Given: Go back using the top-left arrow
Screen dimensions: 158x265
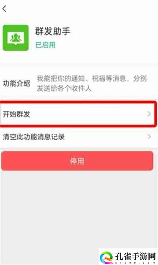Looking at the screenshot, I should [x=5, y=9].
